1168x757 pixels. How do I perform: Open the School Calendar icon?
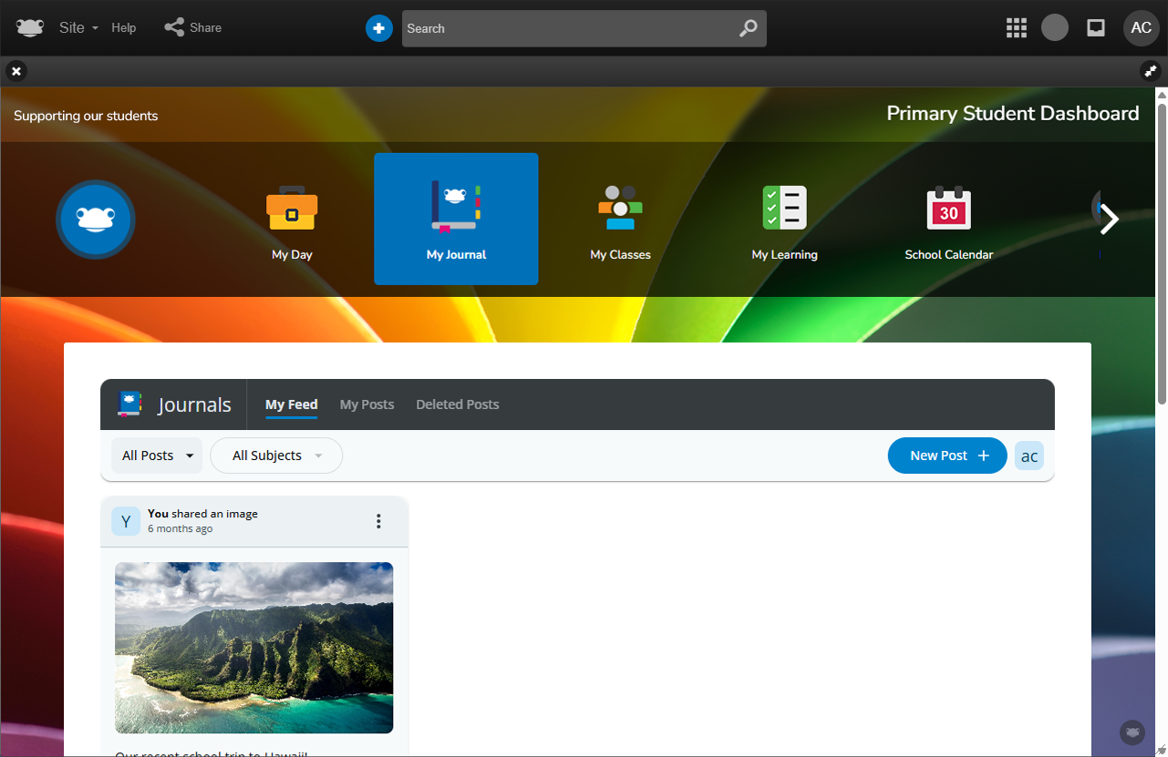(948, 210)
